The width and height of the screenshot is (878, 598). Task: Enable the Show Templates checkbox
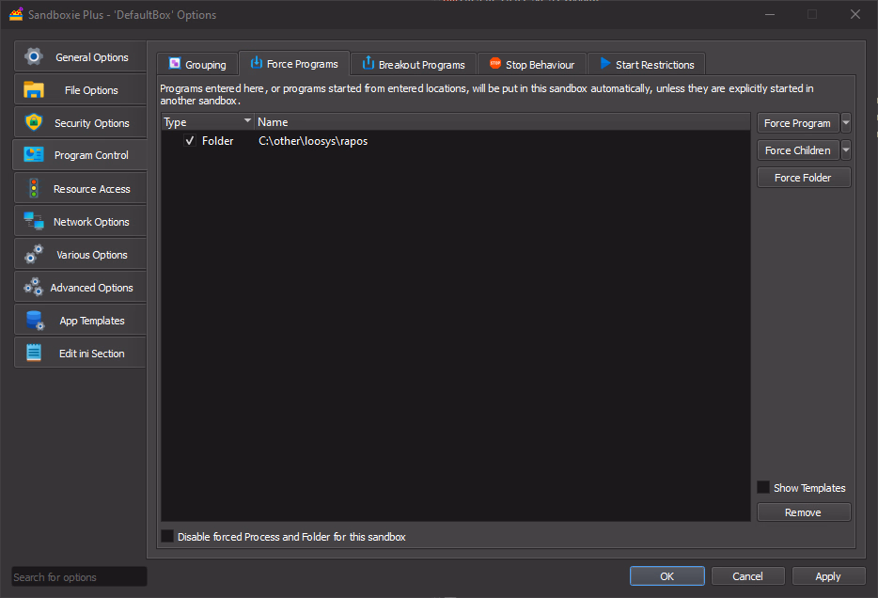(763, 487)
